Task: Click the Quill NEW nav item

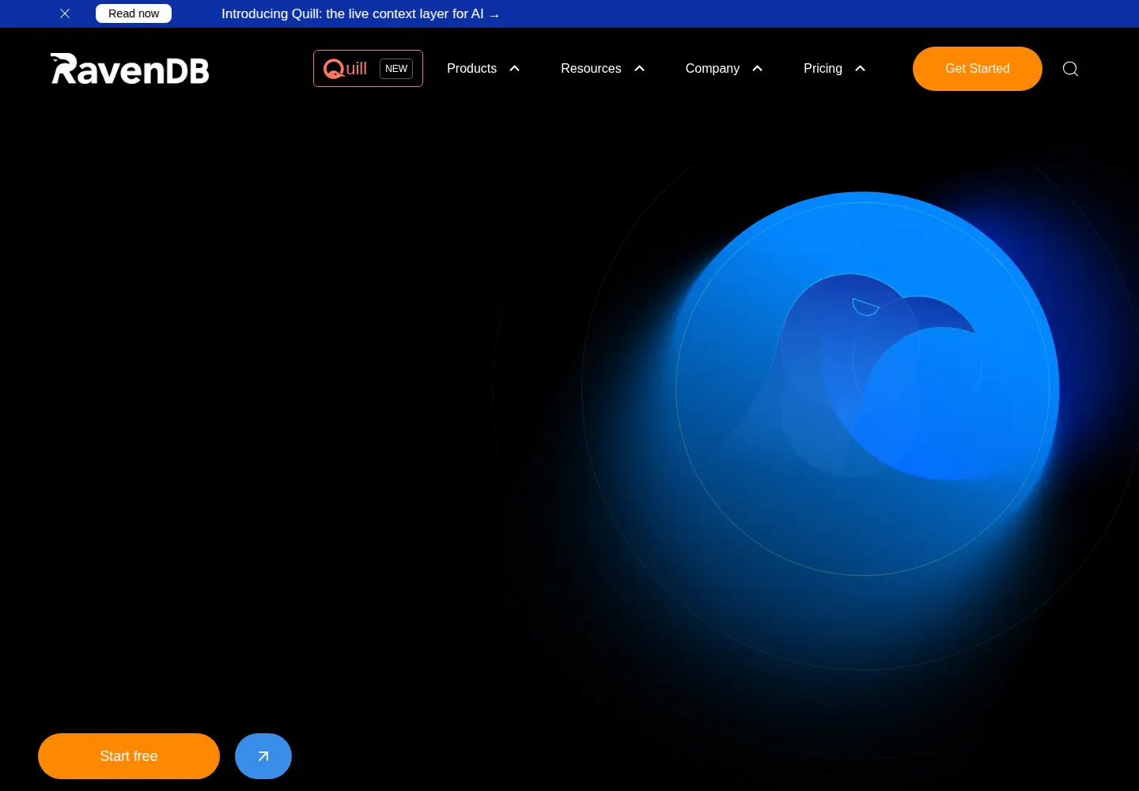Action: point(368,69)
